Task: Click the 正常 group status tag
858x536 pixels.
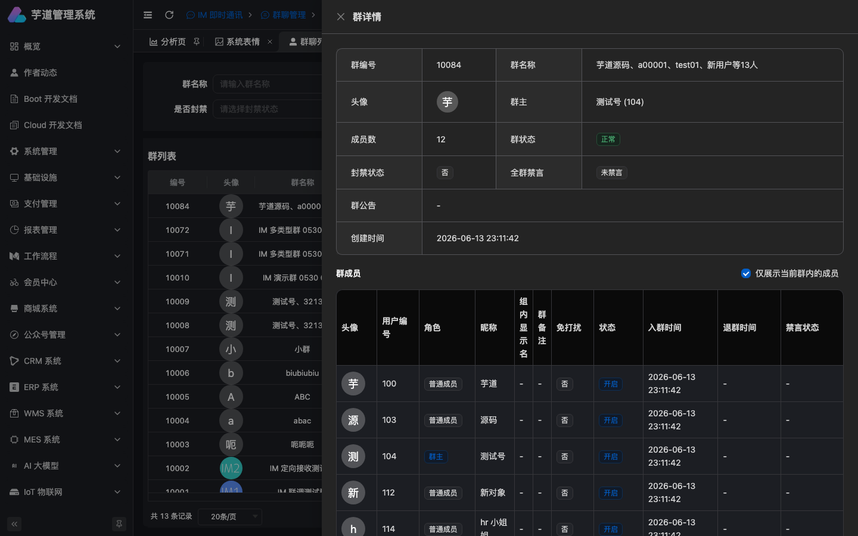Action: pos(608,139)
